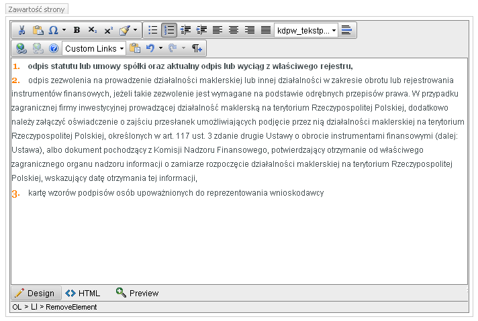
Task: Click the RemoveElement link
Action: tap(71, 307)
